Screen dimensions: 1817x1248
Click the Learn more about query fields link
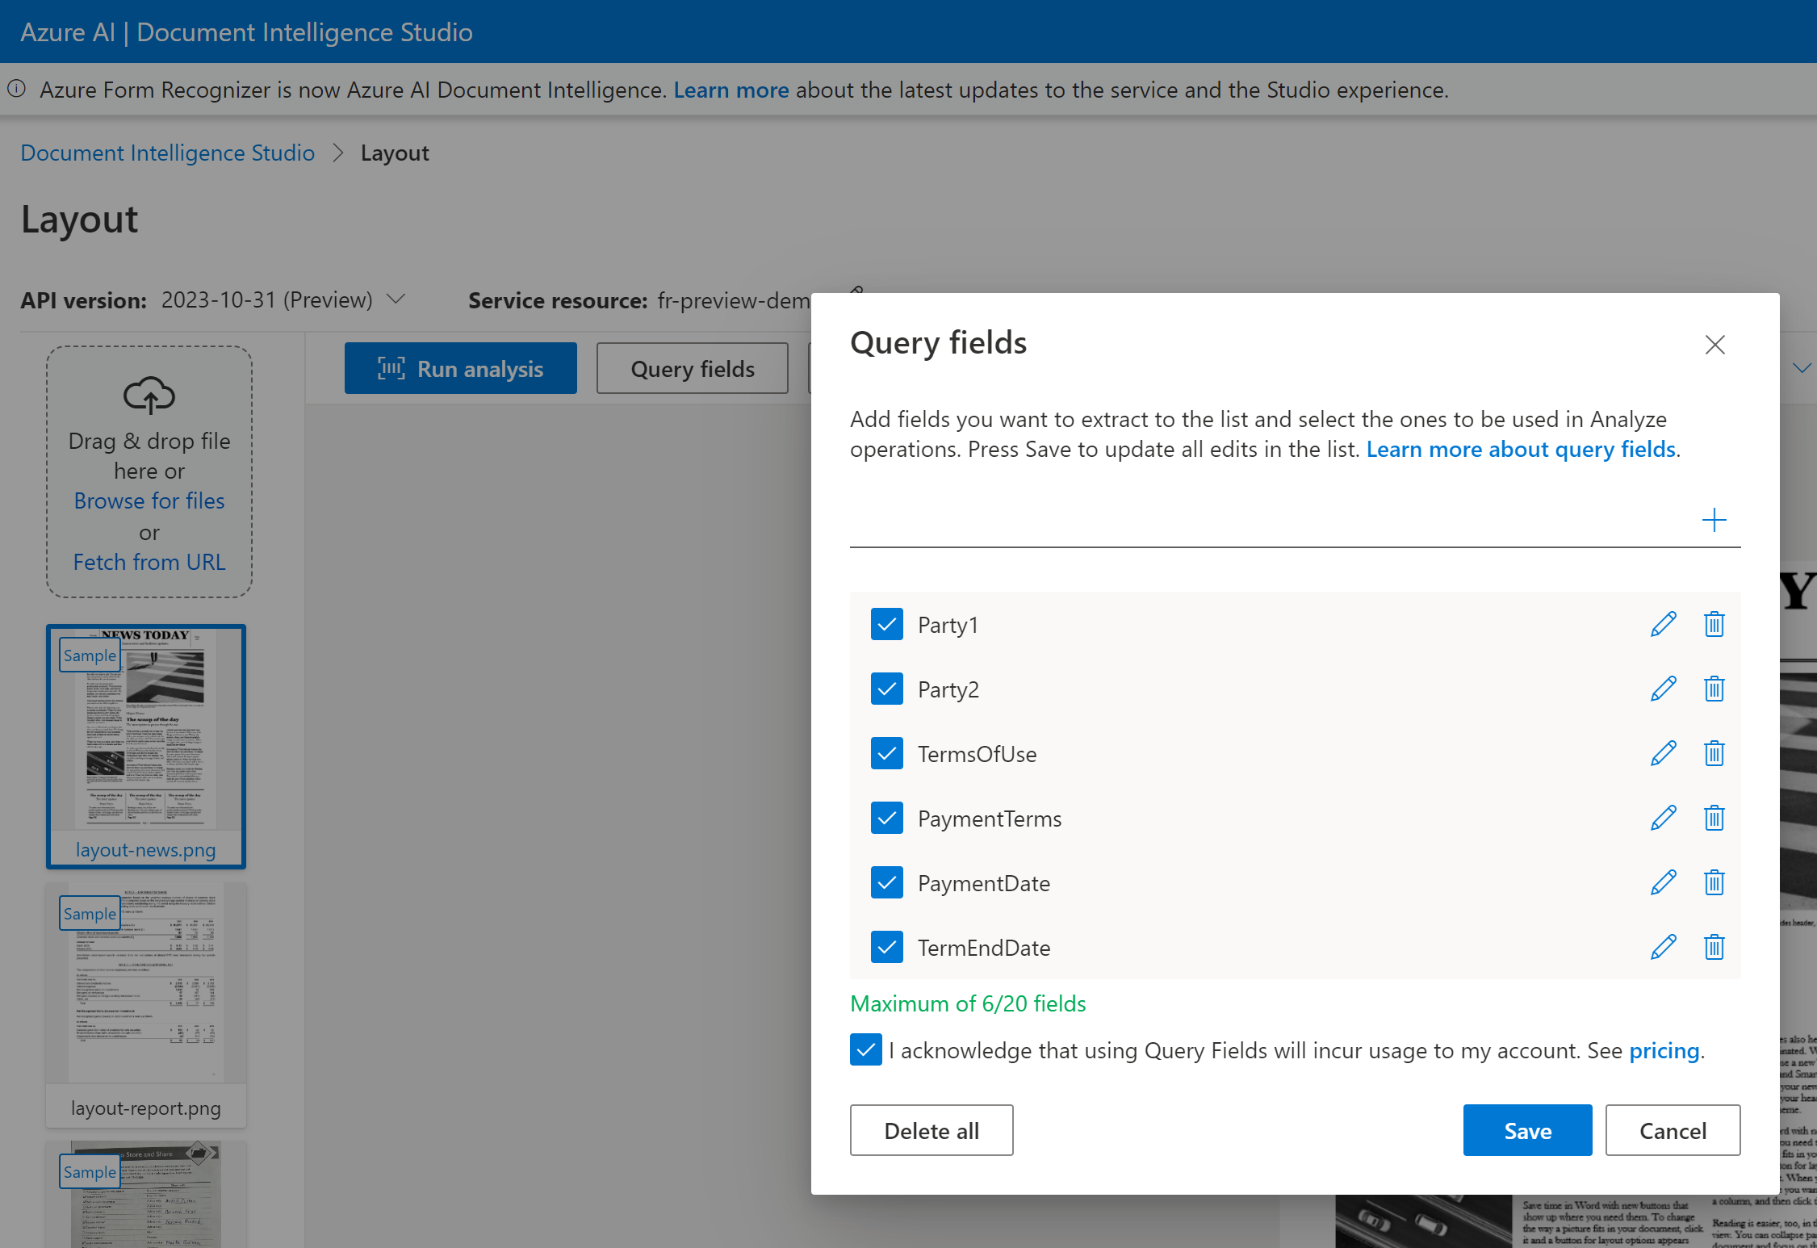1519,449
